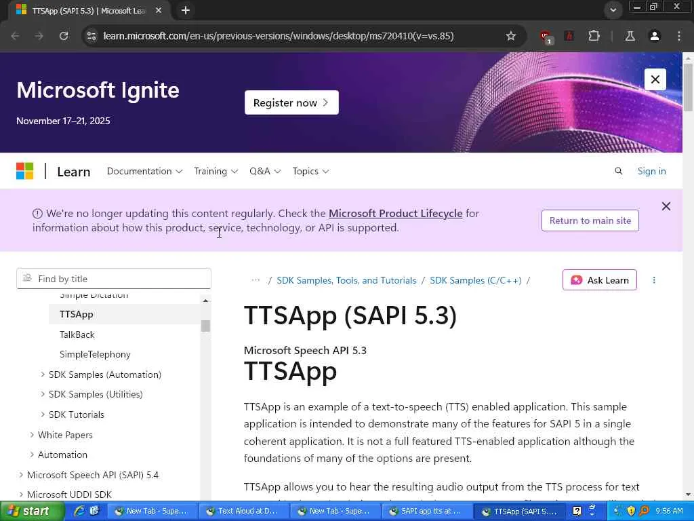Screen dimensions: 694x521
Task: Expand the Topics menu
Action: coord(310,171)
